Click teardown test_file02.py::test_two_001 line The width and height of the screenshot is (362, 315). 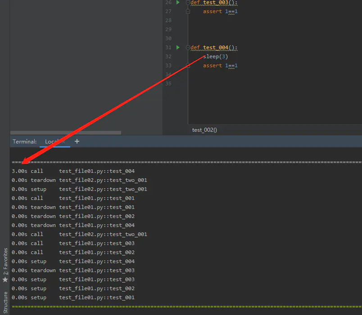point(79,181)
